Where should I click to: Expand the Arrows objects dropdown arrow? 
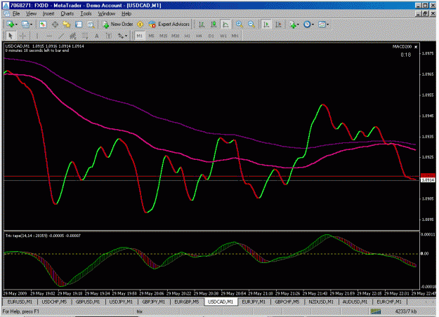tap(126, 36)
